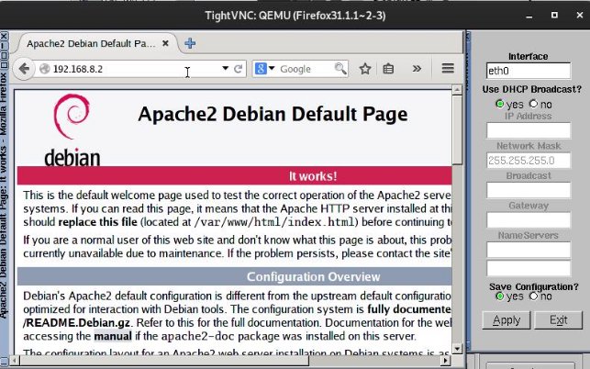Select yes for Save Configuration
590x369 pixels.
[x=500, y=296]
